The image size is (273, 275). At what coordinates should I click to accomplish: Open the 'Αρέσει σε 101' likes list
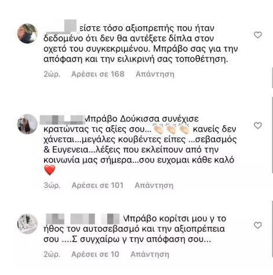(97, 186)
